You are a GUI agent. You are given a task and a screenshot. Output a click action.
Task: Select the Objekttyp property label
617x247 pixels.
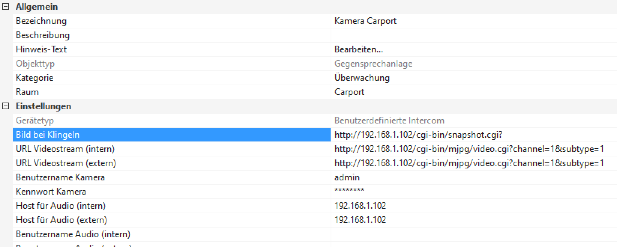[35, 64]
